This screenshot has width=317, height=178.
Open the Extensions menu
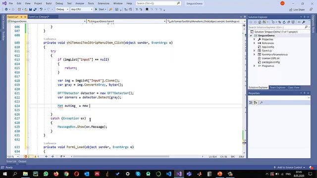coord(104,3)
